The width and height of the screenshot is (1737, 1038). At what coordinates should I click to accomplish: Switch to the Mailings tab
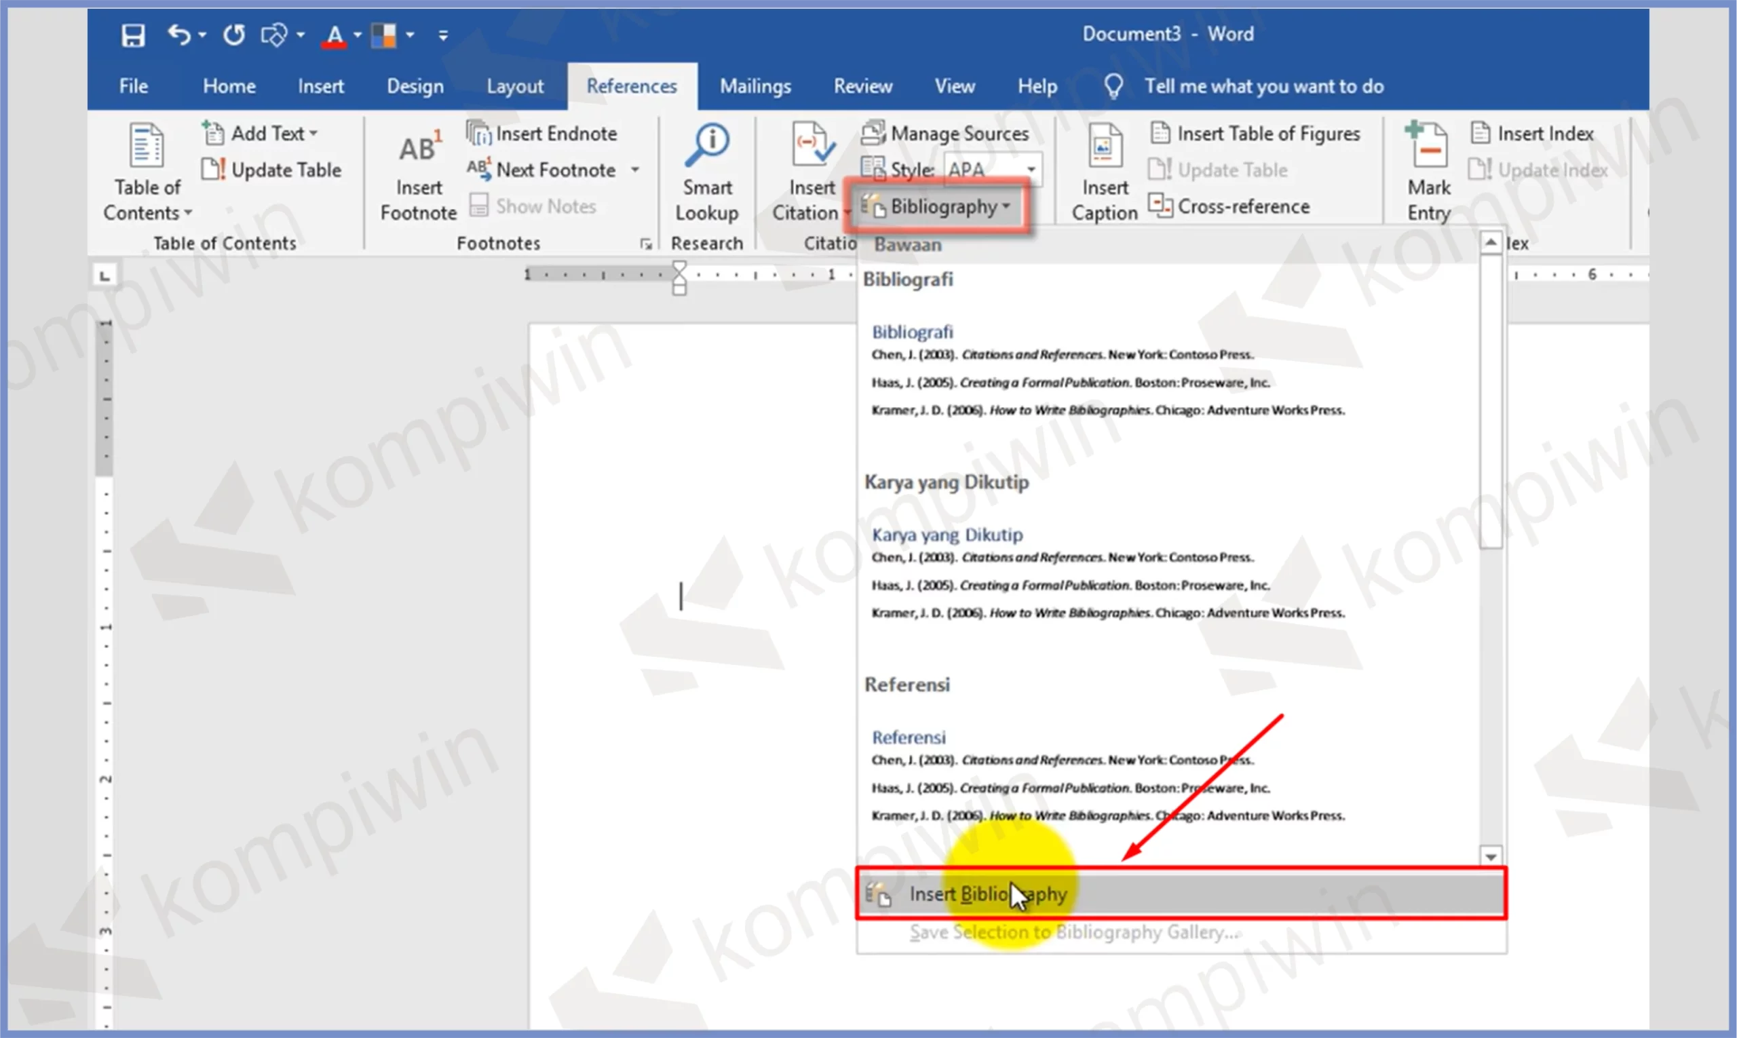[755, 86]
